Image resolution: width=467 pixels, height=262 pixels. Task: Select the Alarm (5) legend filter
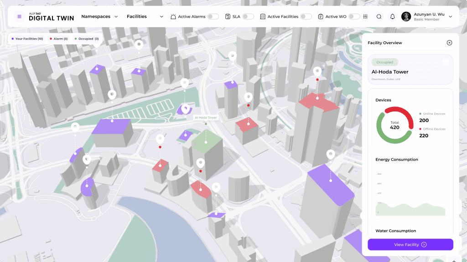pyautogui.click(x=58, y=39)
